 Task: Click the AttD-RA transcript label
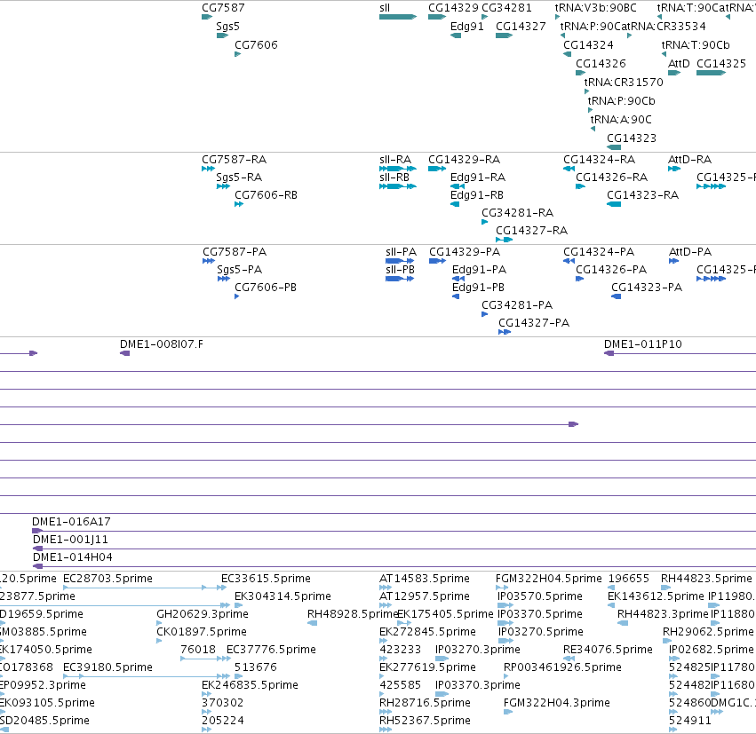pos(689,160)
